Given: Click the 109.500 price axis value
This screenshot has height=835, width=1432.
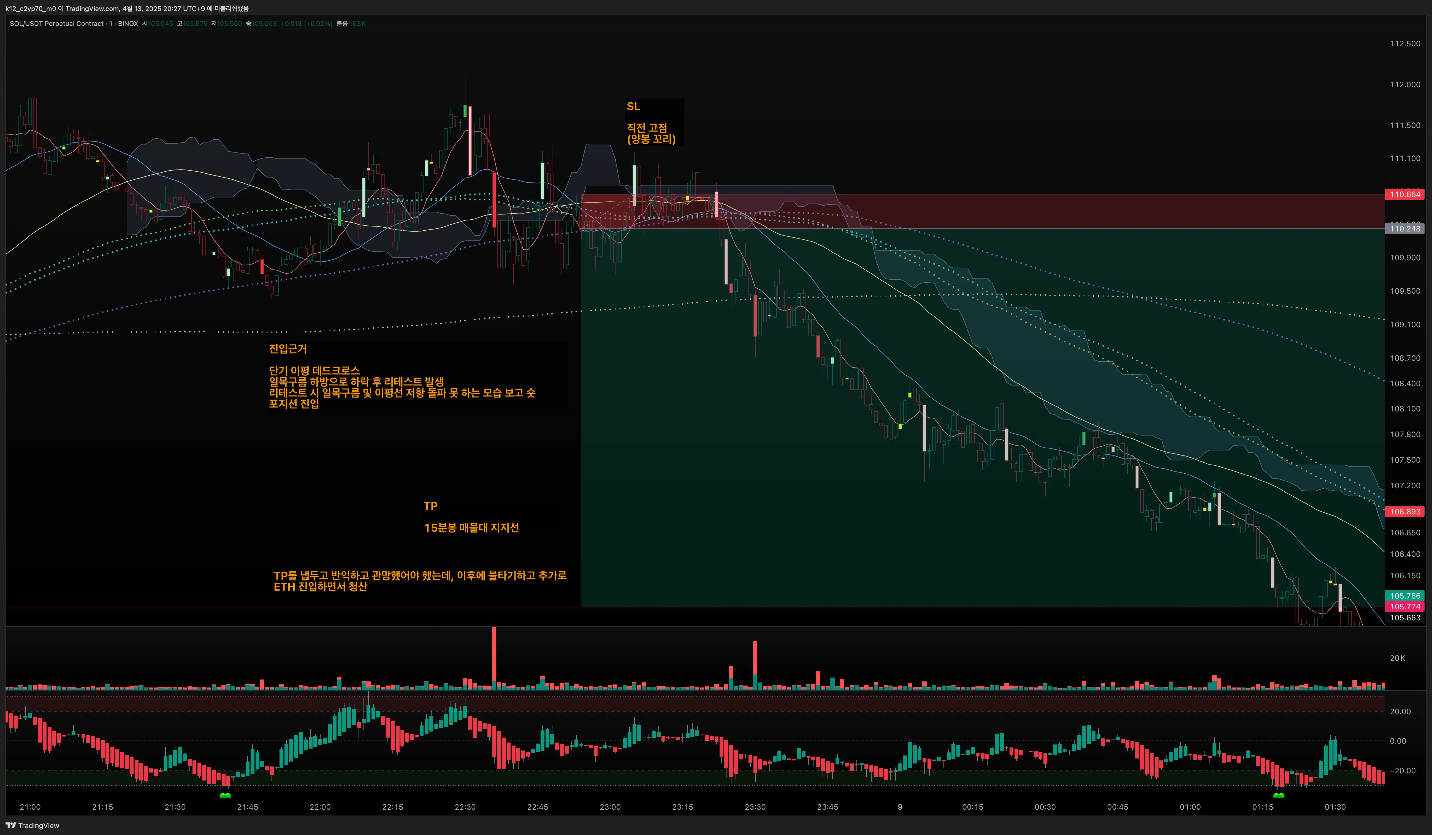Looking at the screenshot, I should point(1405,291).
